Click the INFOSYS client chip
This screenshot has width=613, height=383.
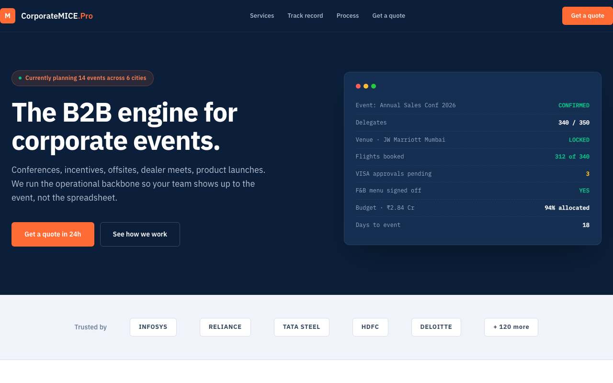[x=153, y=327]
